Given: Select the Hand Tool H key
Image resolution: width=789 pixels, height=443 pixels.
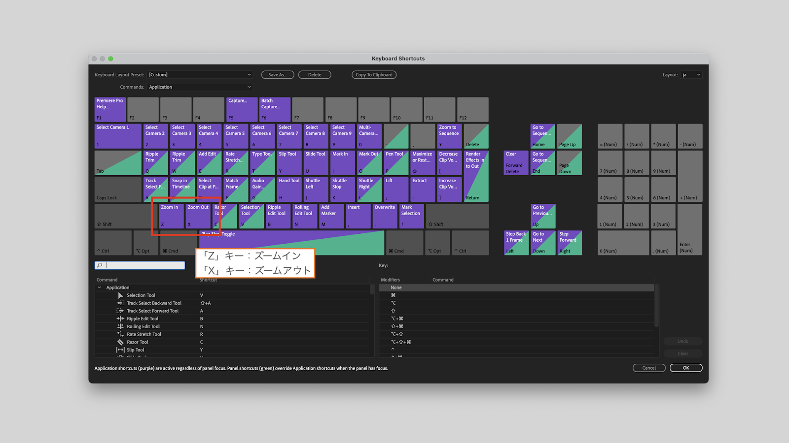Looking at the screenshot, I should (289, 190).
